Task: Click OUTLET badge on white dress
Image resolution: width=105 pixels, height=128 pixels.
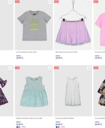Action: (x=56, y=68)
